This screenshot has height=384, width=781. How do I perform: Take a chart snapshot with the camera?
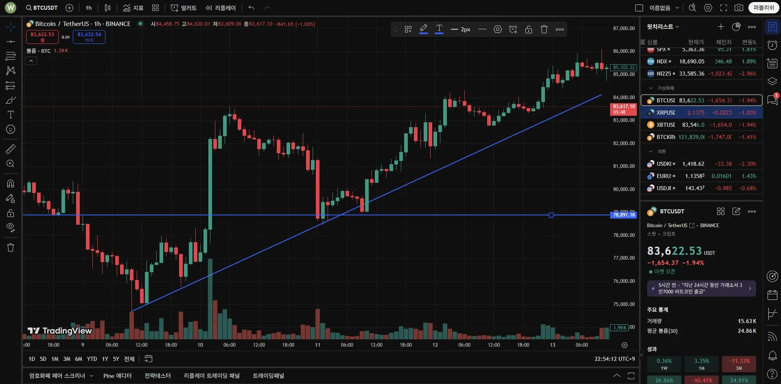click(x=739, y=8)
